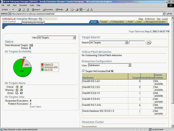Open the Favorites toolbar button

click(48, 10)
